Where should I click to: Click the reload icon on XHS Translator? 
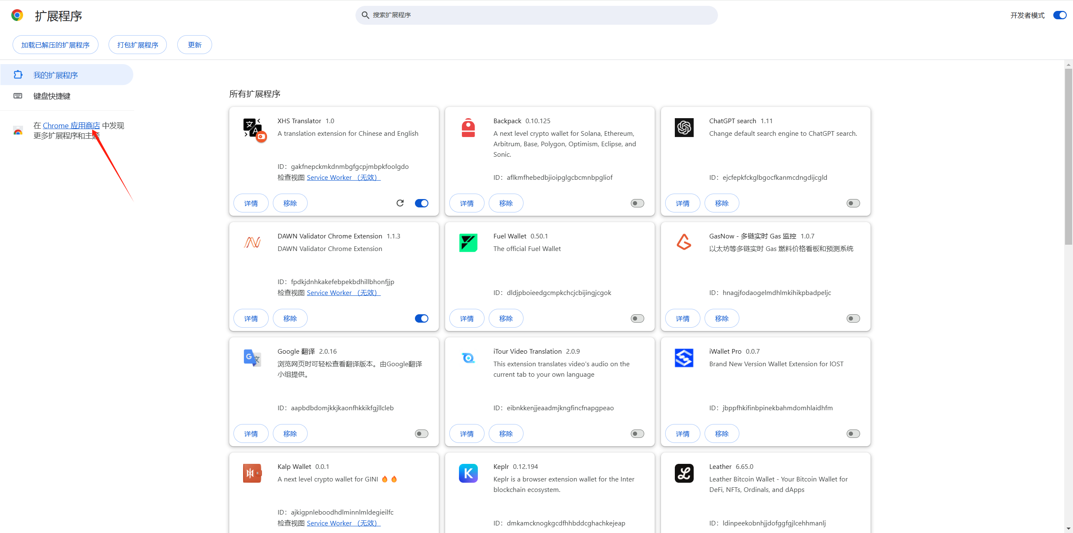pyautogui.click(x=400, y=203)
